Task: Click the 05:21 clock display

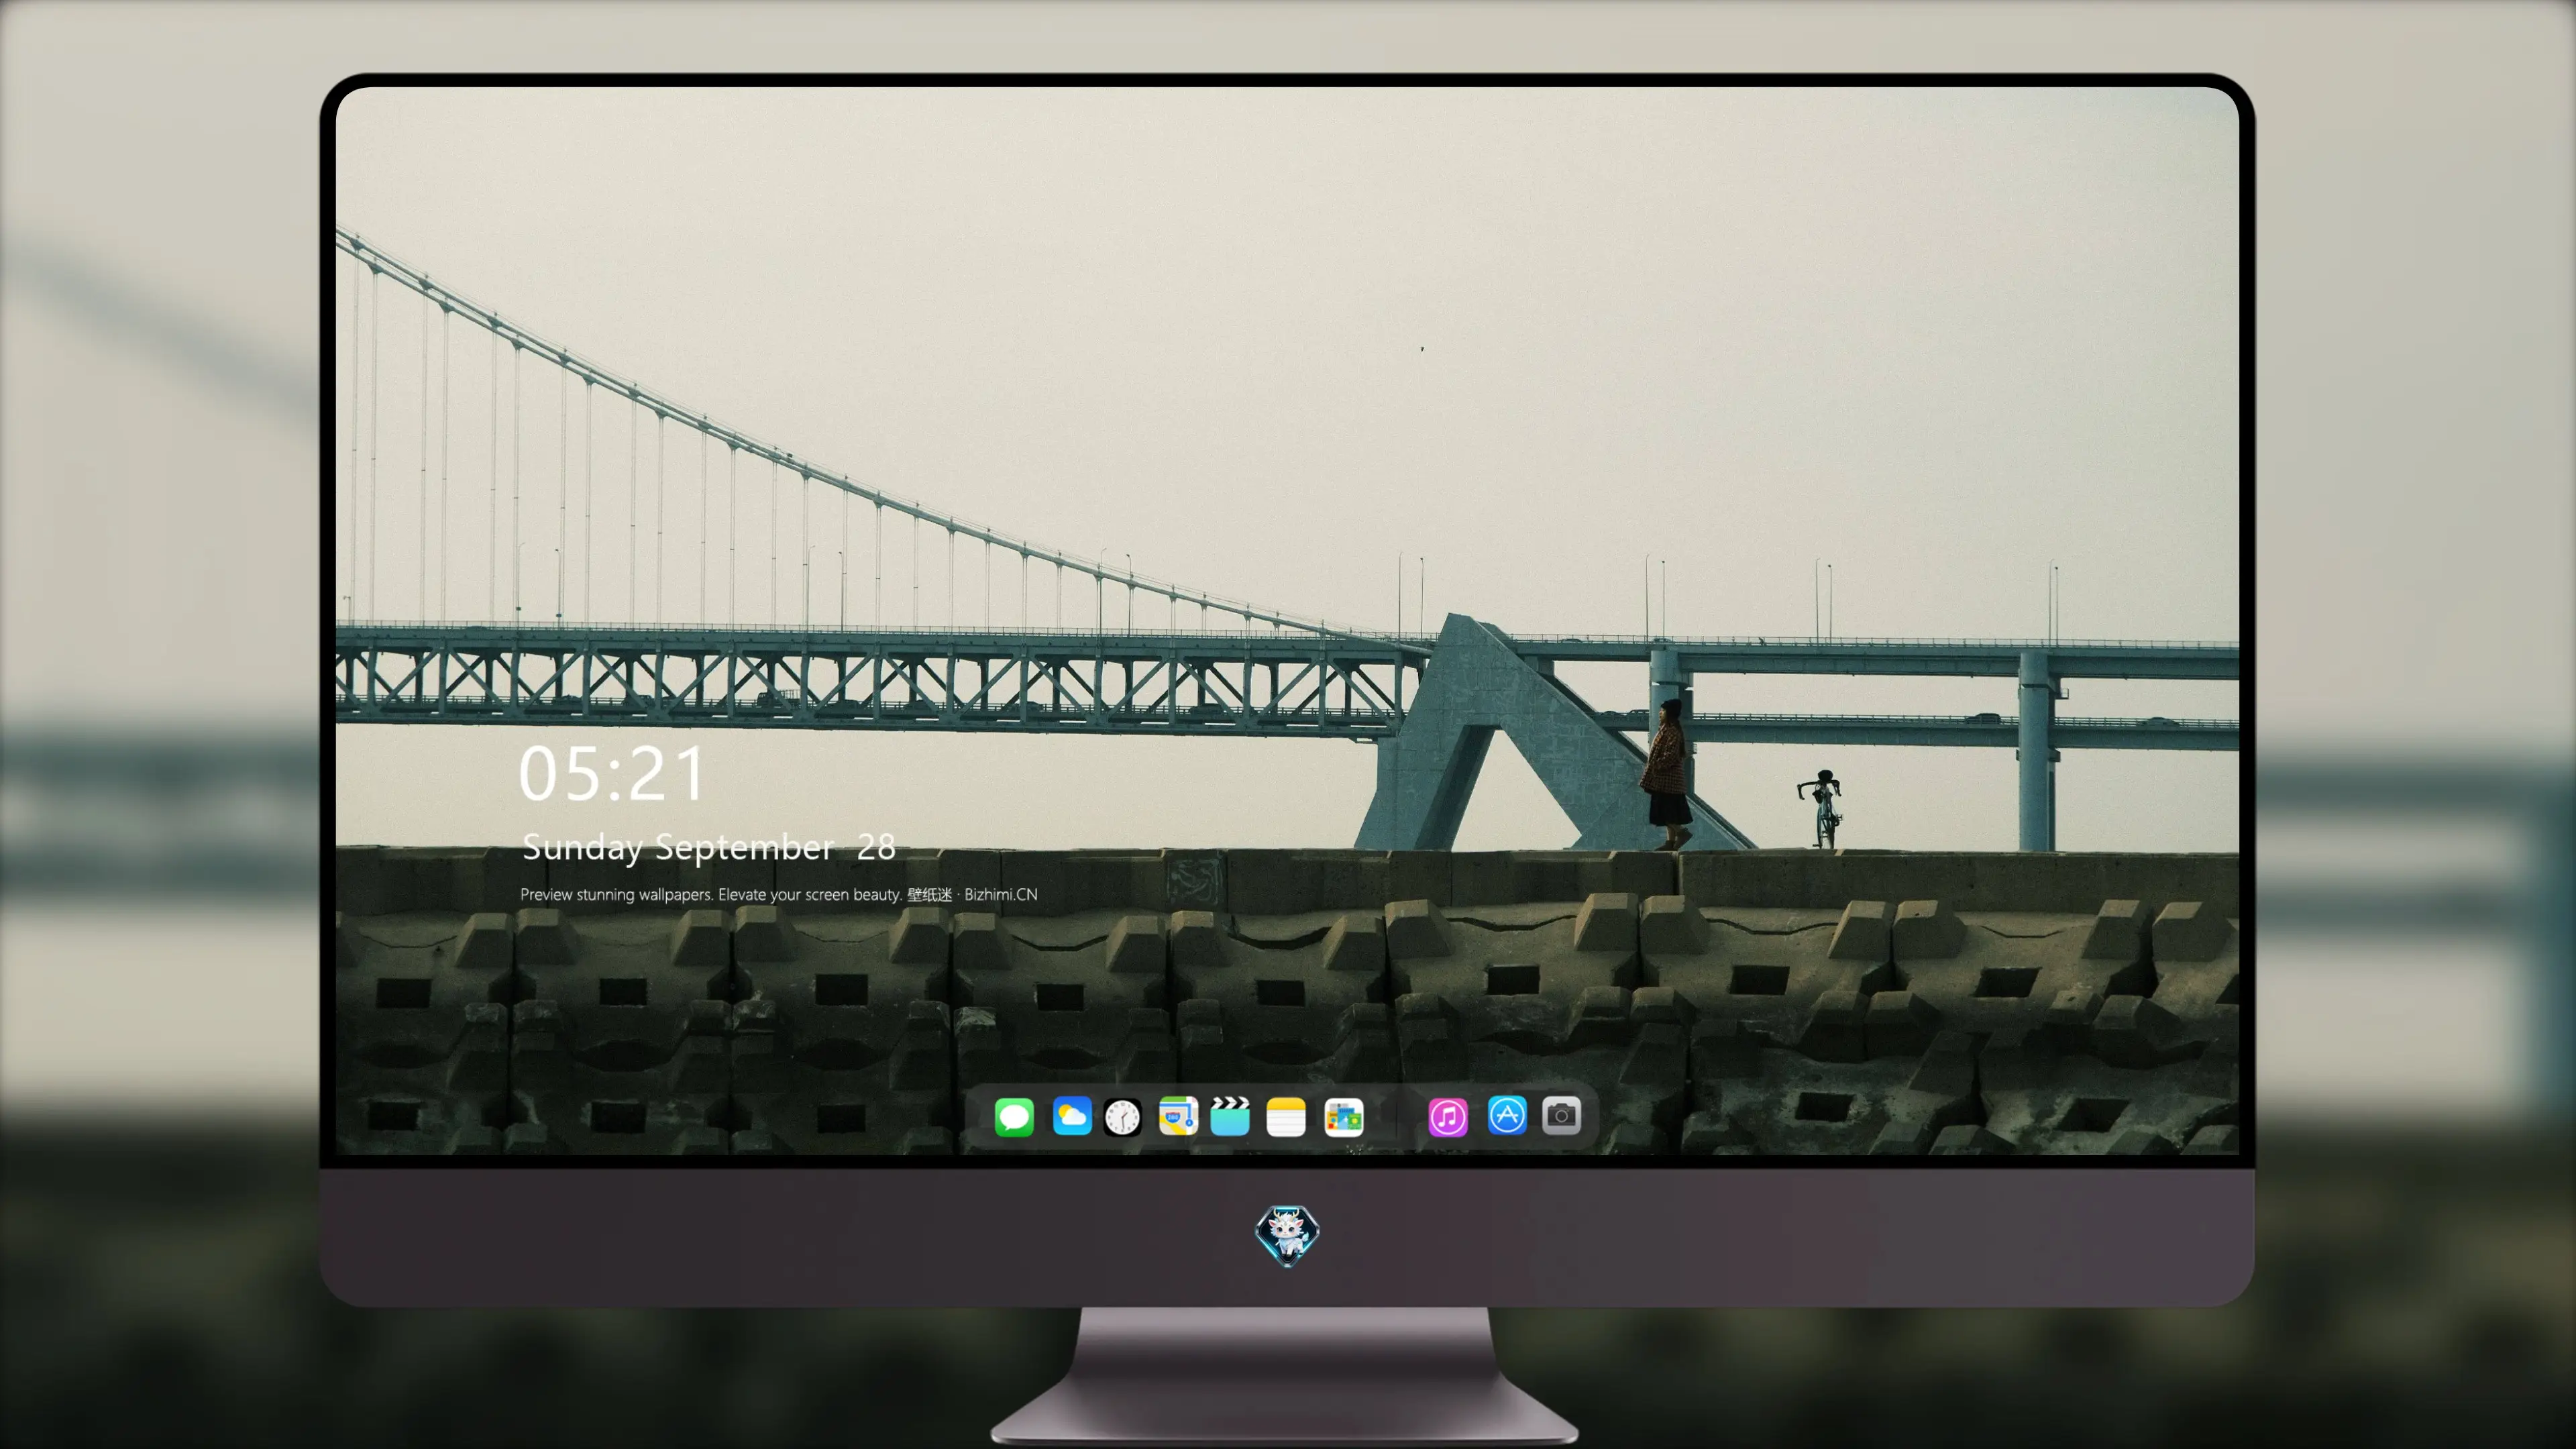Action: click(x=612, y=774)
